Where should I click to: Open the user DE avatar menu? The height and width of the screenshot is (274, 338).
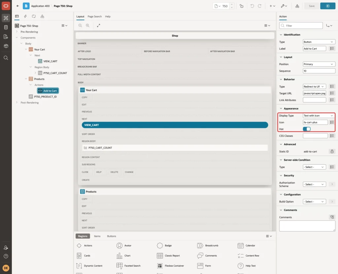(6, 268)
